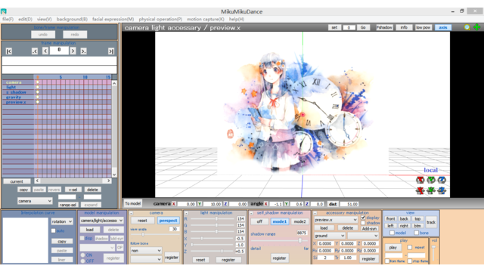This screenshot has width=484, height=272.
Task: Click the To model button
Action: (x=133, y=203)
